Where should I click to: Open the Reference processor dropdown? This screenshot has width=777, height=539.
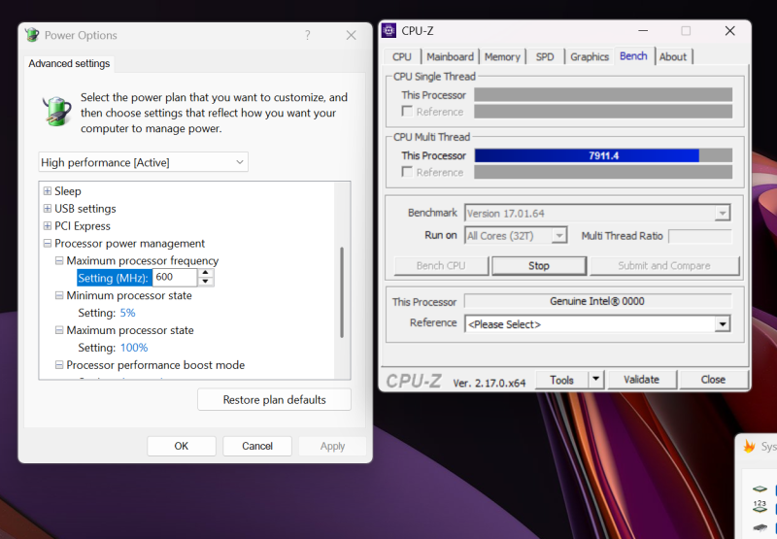coord(723,324)
